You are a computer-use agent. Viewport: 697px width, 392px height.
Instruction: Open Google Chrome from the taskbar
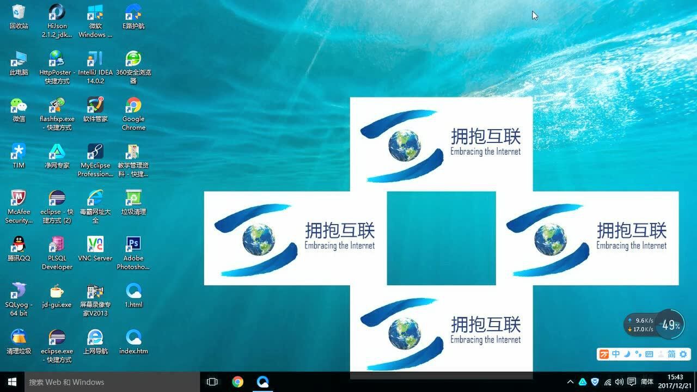click(237, 382)
